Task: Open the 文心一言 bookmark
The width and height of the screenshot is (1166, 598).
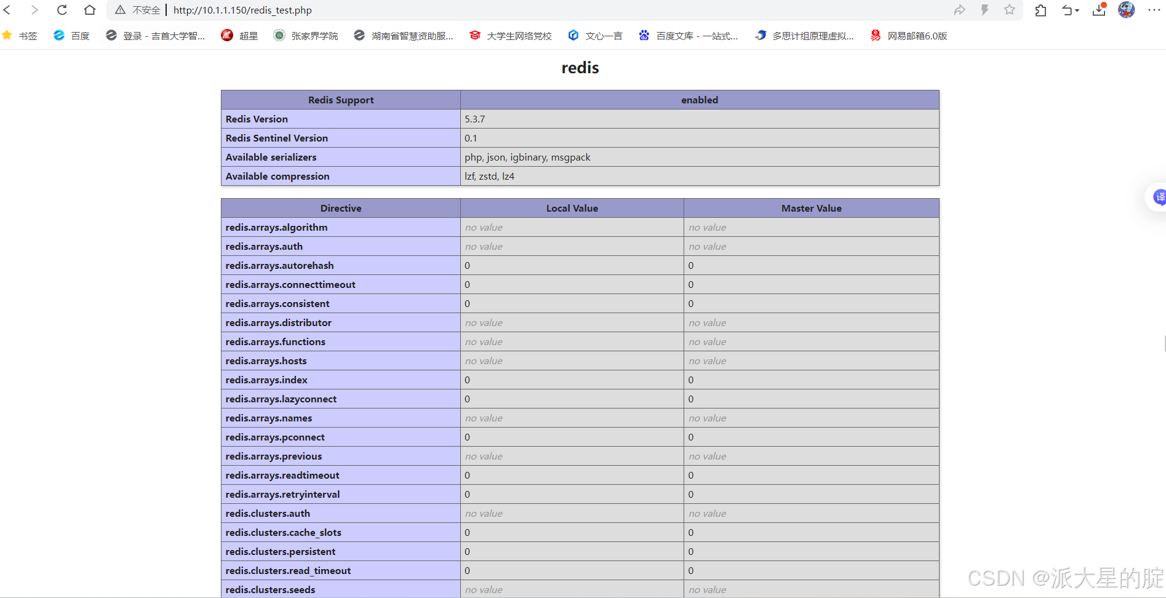Action: pos(594,35)
